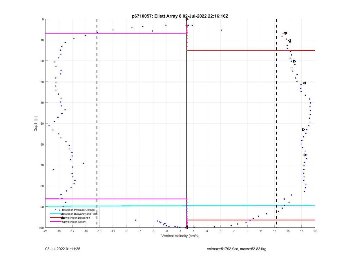Click the red descent upwelling line near depth 96
348x256 pixels.
pyautogui.click(x=251, y=220)
